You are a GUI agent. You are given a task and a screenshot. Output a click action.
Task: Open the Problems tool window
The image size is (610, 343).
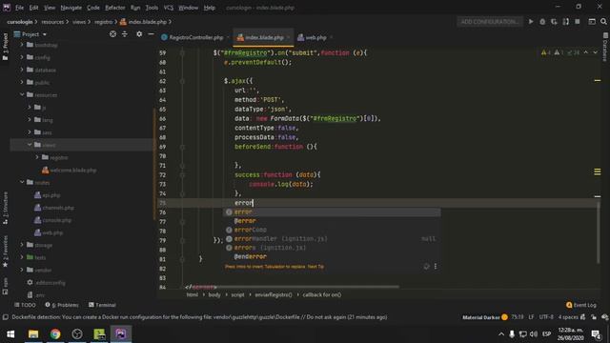(62, 305)
